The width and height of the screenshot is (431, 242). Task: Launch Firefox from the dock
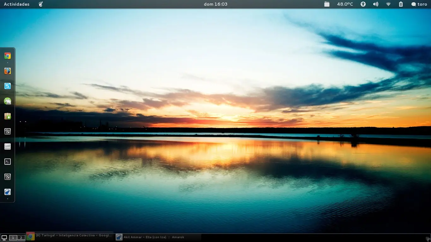(x=8, y=71)
